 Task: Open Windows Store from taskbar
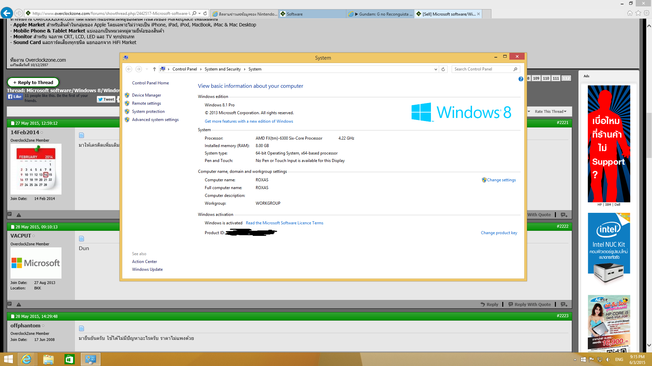[69, 359]
